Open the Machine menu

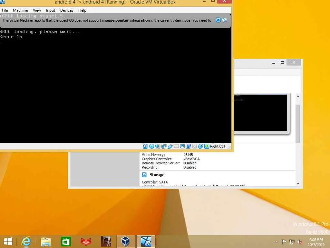coord(20,10)
